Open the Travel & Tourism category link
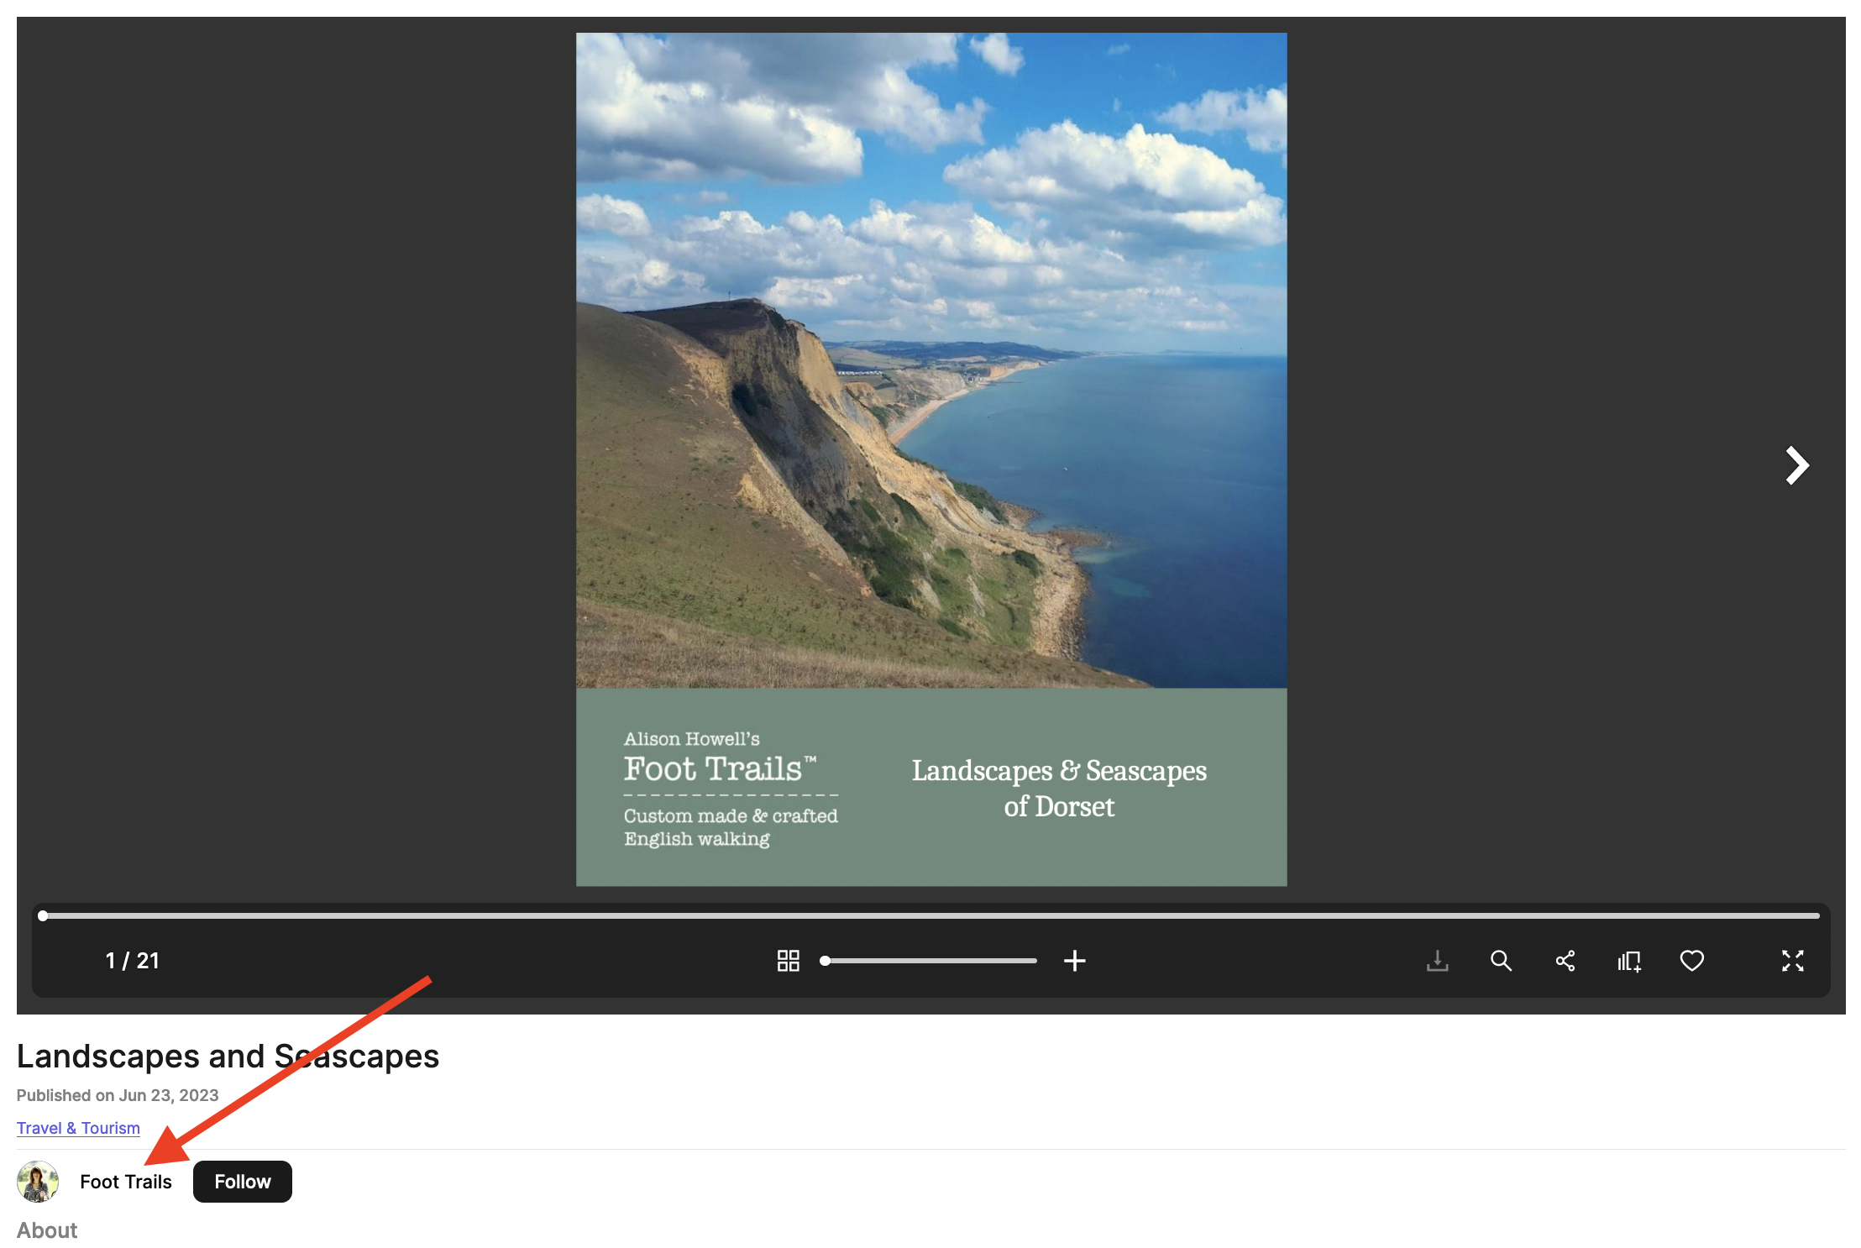This screenshot has width=1861, height=1248. click(x=78, y=1128)
